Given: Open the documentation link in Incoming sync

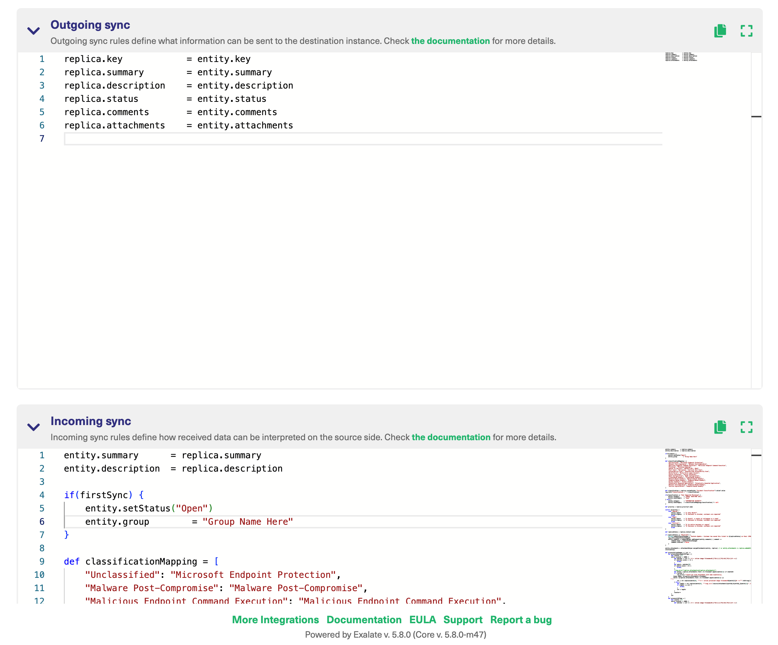Looking at the screenshot, I should [x=451, y=437].
